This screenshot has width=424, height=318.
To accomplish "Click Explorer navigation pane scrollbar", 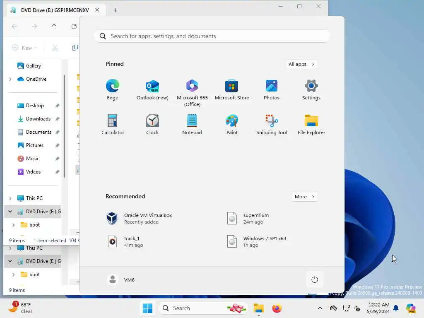I will click(x=65, y=127).
